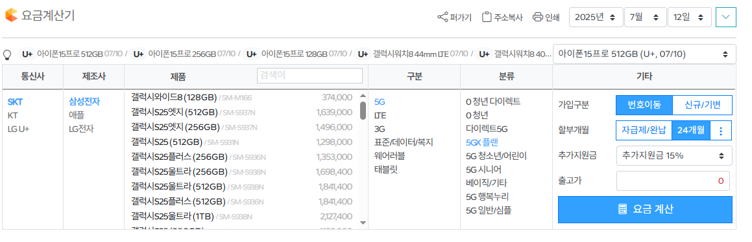Click the product list scroll-down arrow
The width and height of the screenshot is (752, 242).
click(x=363, y=223)
